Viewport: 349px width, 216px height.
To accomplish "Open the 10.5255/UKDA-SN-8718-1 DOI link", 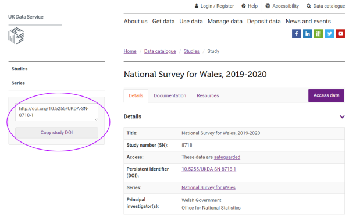I will [x=209, y=169].
